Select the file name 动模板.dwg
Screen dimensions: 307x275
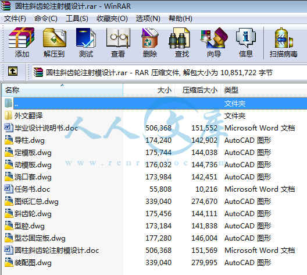[x=33, y=165]
